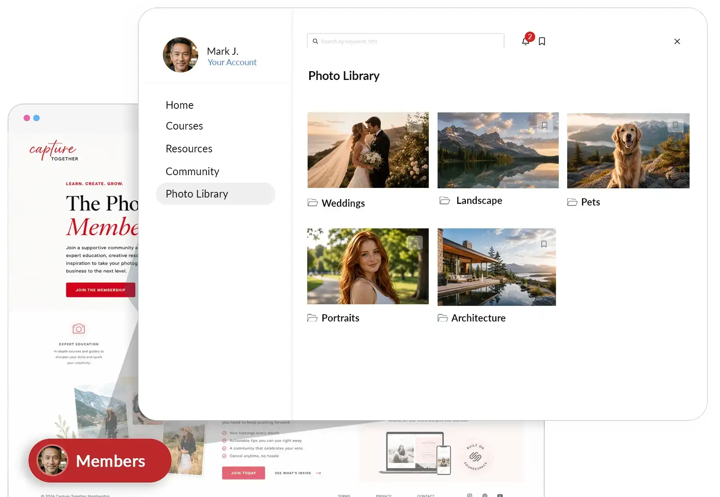Click the Portraits folder label

[340, 318]
